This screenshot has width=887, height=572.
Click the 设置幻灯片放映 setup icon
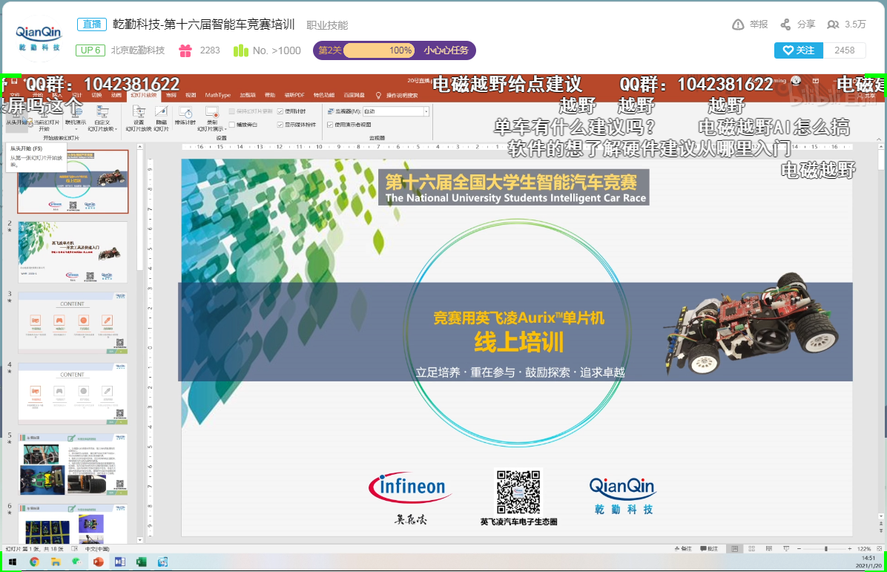pyautogui.click(x=139, y=112)
